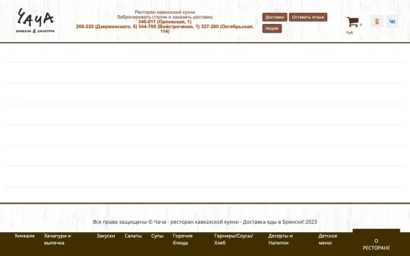Click the Доставка button
Screen dimensions: 410x256
pyautogui.click(x=275, y=17)
